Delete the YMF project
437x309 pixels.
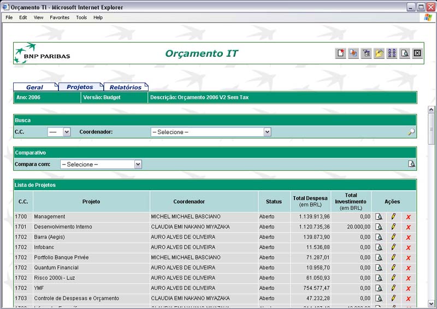coord(408,288)
